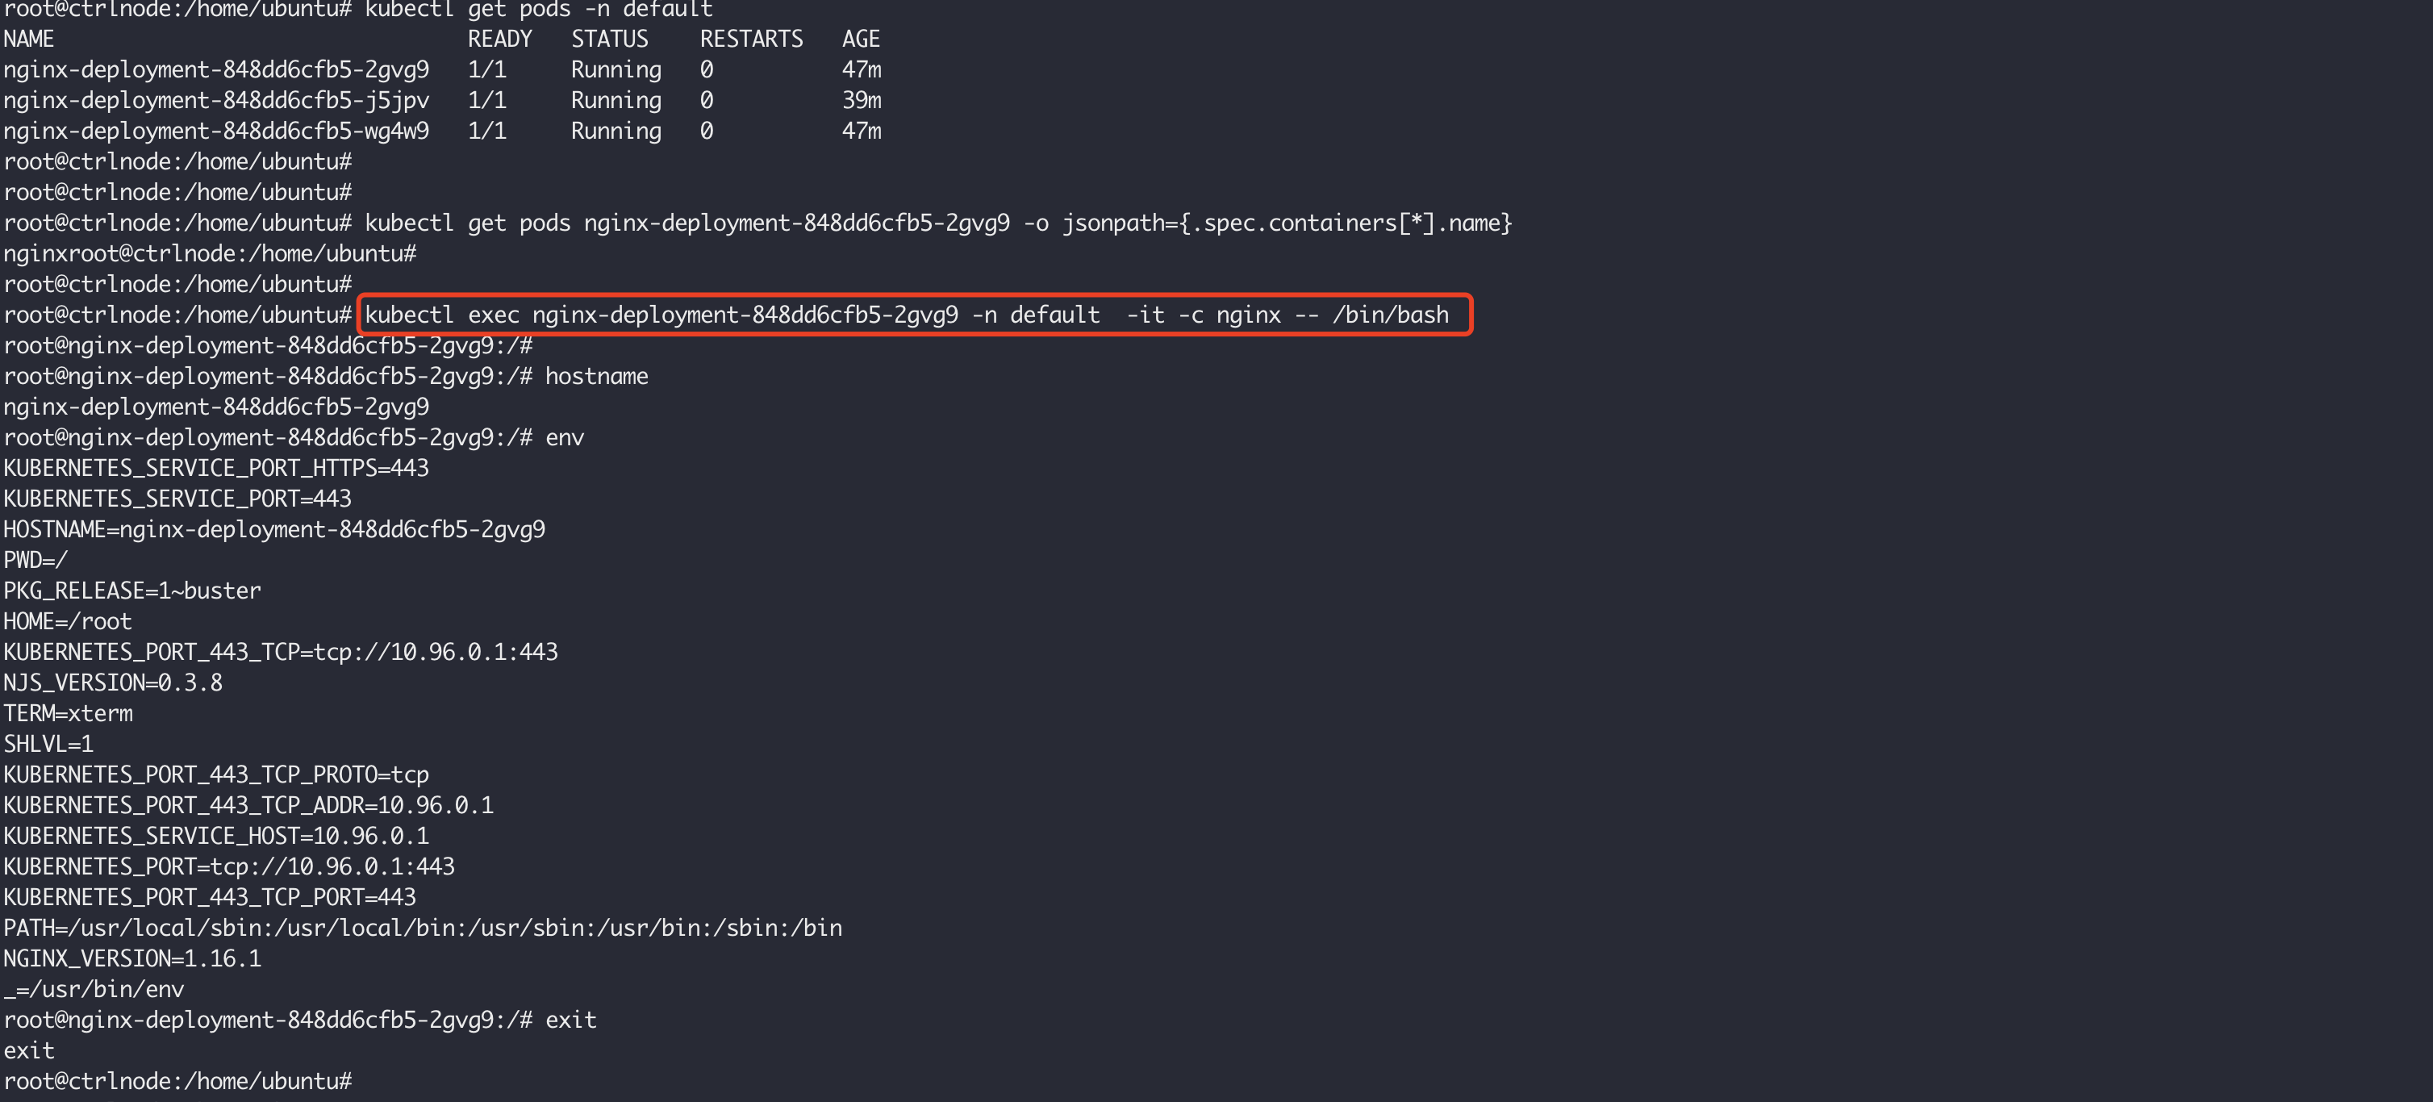Click the KUBERNETES_SERVICE_HOST=10.96.0.1 line
2433x1102 pixels.
[216, 836]
